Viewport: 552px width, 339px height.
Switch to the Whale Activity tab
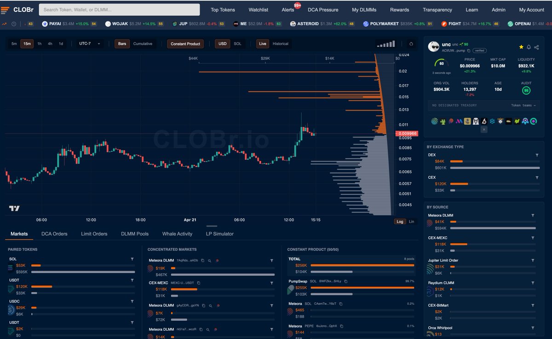point(177,234)
